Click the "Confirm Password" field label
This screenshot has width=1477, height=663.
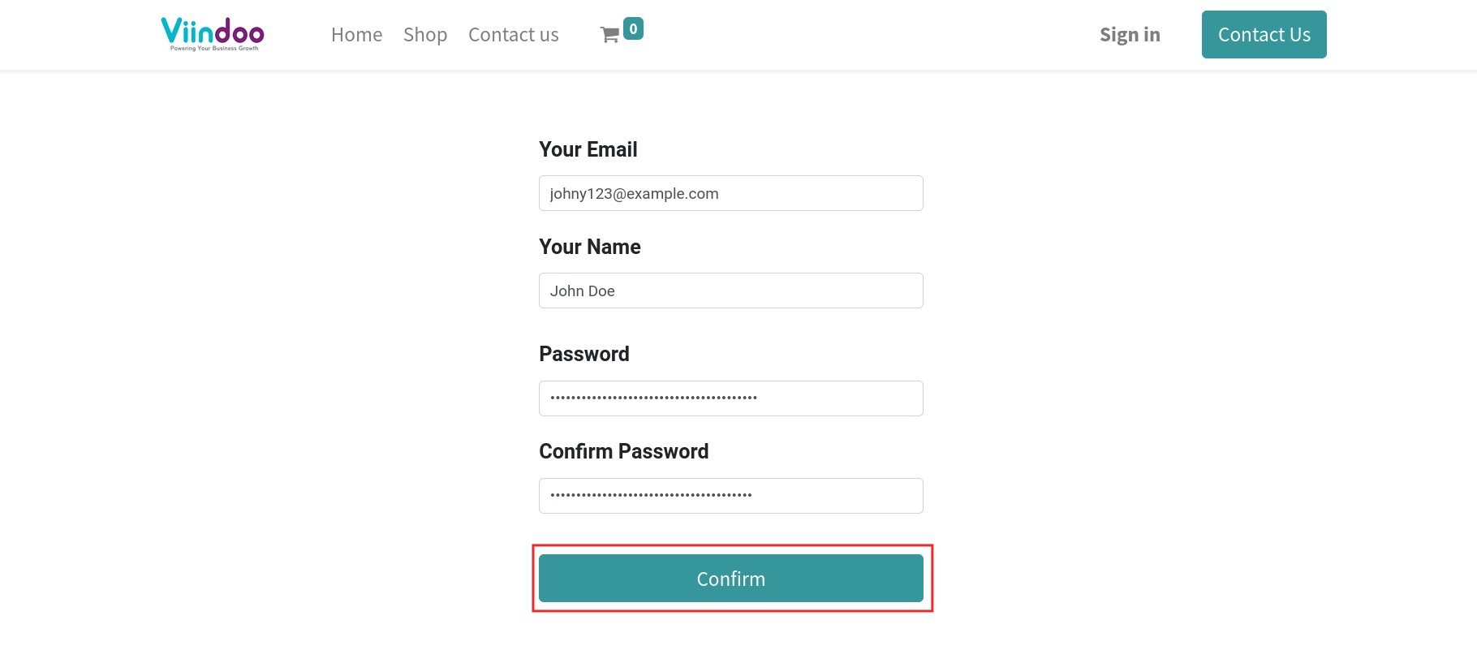[623, 451]
